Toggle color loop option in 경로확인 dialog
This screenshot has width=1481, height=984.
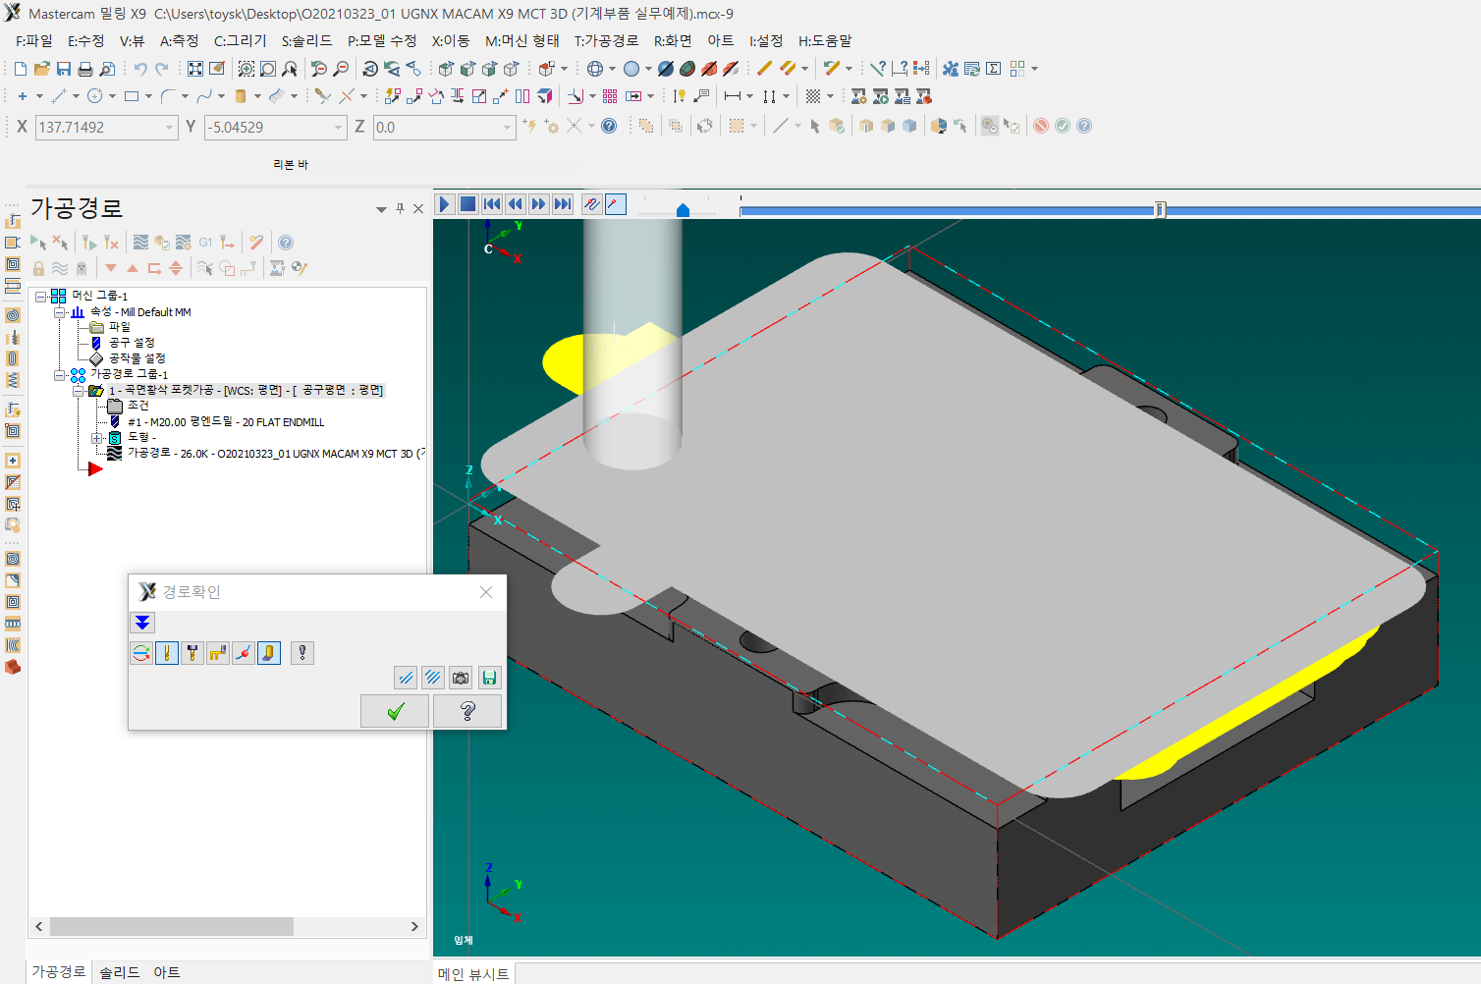(141, 653)
